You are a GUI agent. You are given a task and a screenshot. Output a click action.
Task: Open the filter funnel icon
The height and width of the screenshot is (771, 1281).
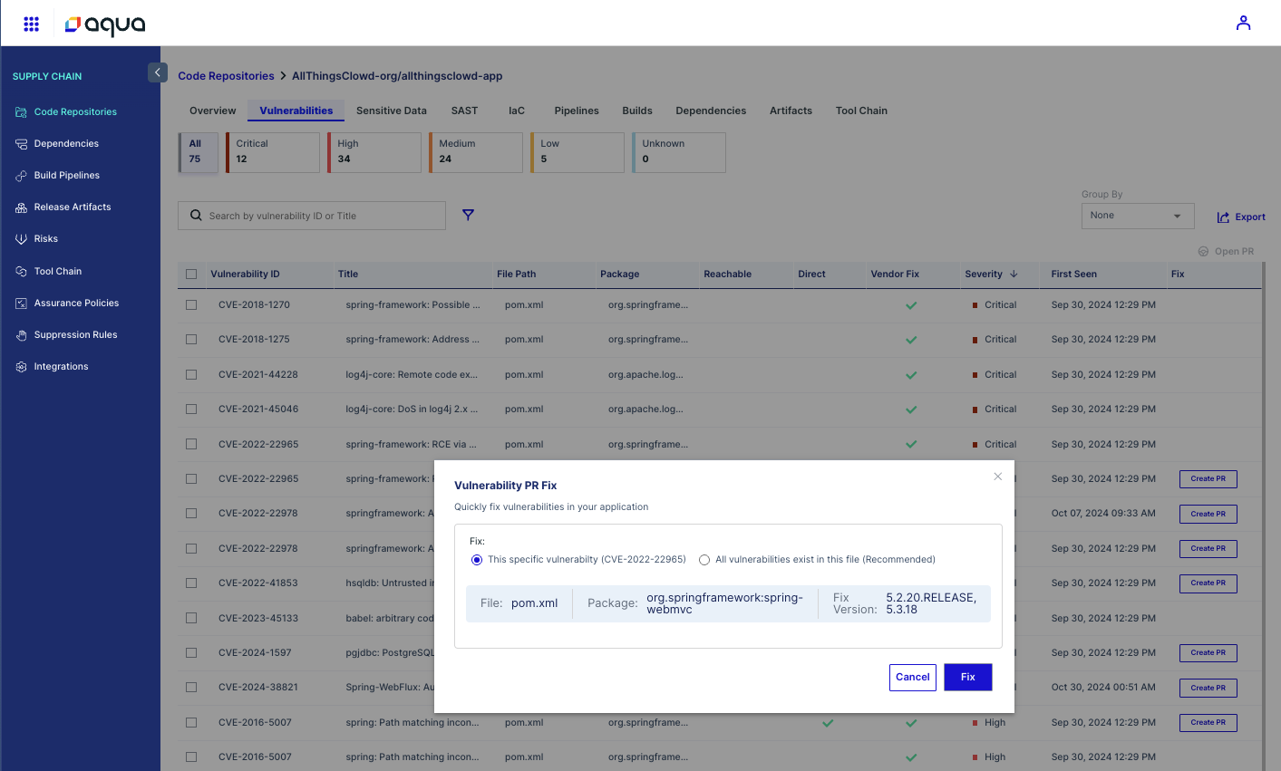(x=468, y=215)
